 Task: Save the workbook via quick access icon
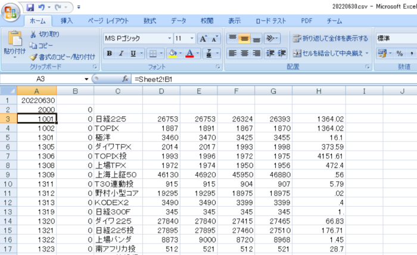tap(30, 7)
